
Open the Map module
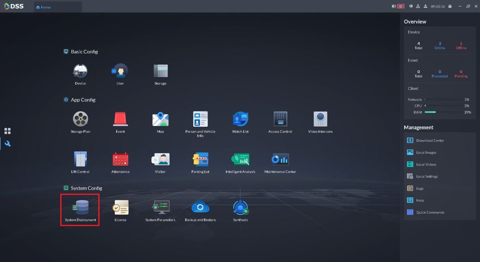click(x=160, y=119)
